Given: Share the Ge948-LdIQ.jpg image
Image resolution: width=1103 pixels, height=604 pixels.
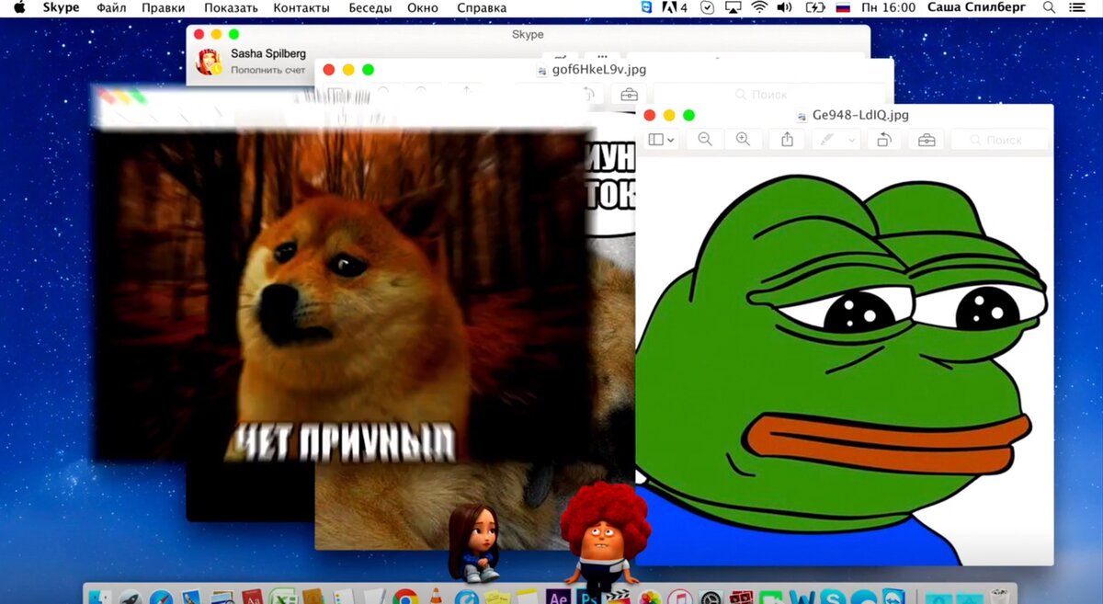Looking at the screenshot, I should [x=788, y=140].
